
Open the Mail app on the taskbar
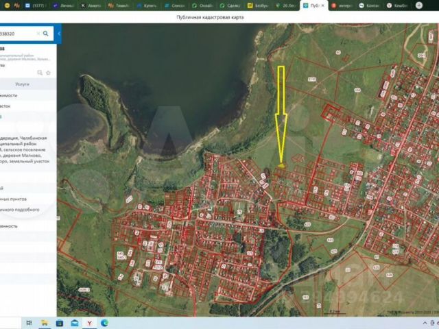click(74, 322)
